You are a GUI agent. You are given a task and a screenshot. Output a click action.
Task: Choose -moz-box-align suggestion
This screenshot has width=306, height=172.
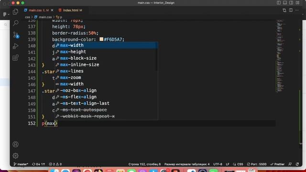pos(106,90)
